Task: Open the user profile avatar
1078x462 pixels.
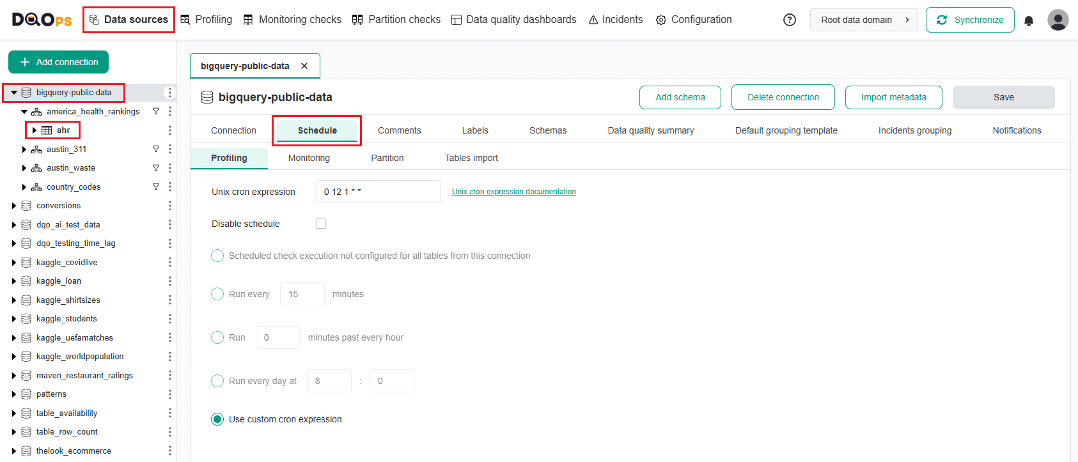Action: [x=1058, y=20]
